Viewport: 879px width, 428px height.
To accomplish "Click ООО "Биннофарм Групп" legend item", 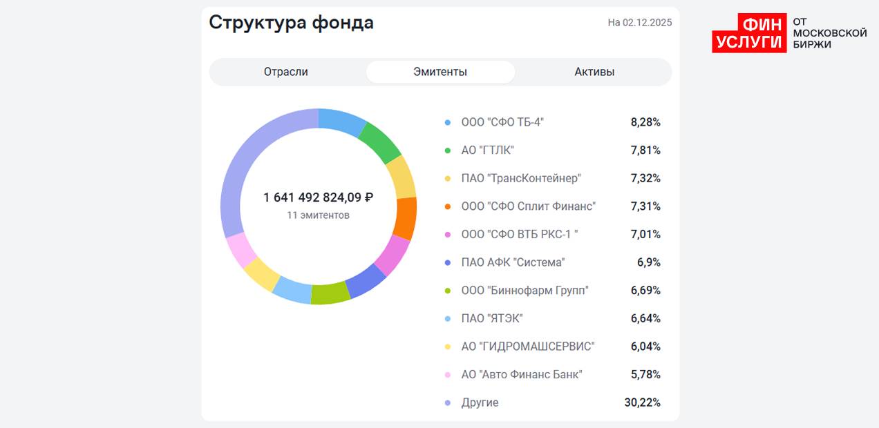I will [x=524, y=291].
